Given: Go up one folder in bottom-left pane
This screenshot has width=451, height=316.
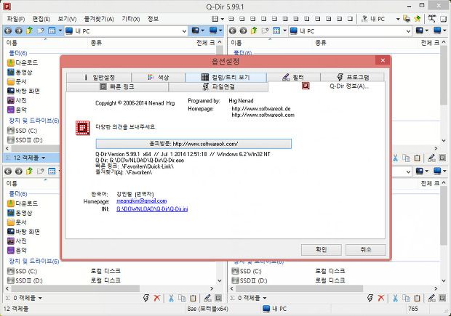Looking at the screenshot, I should [29, 171].
